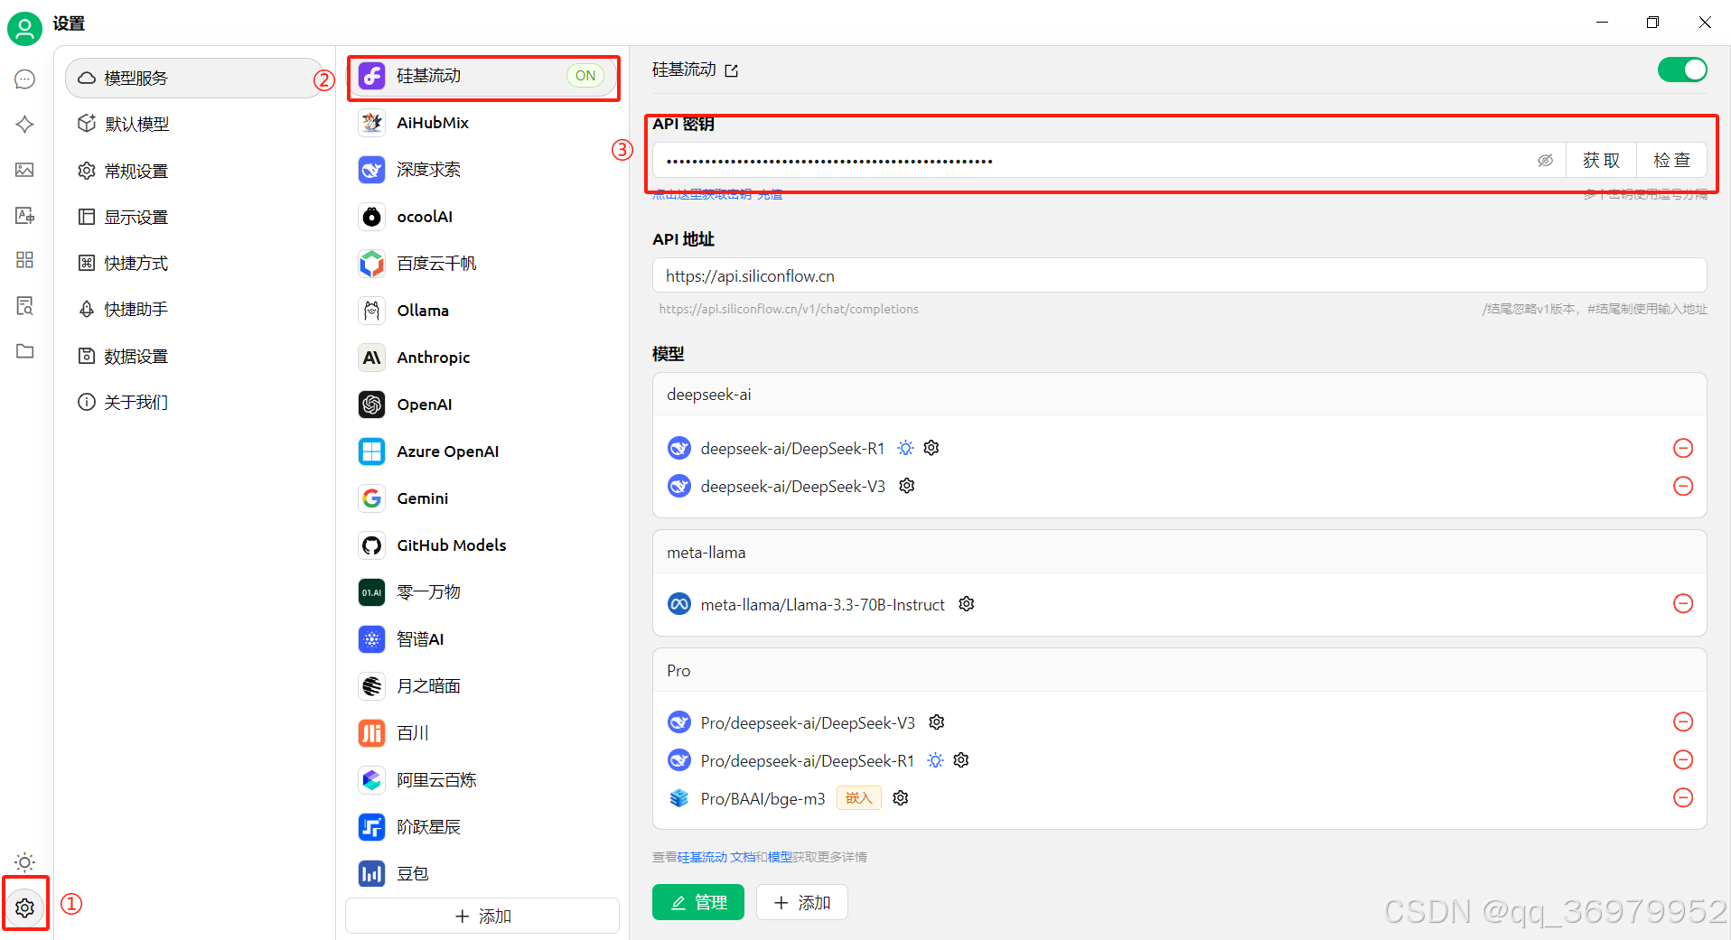Remove deepseek-ai/DeepSeek-V3 model

1683,486
